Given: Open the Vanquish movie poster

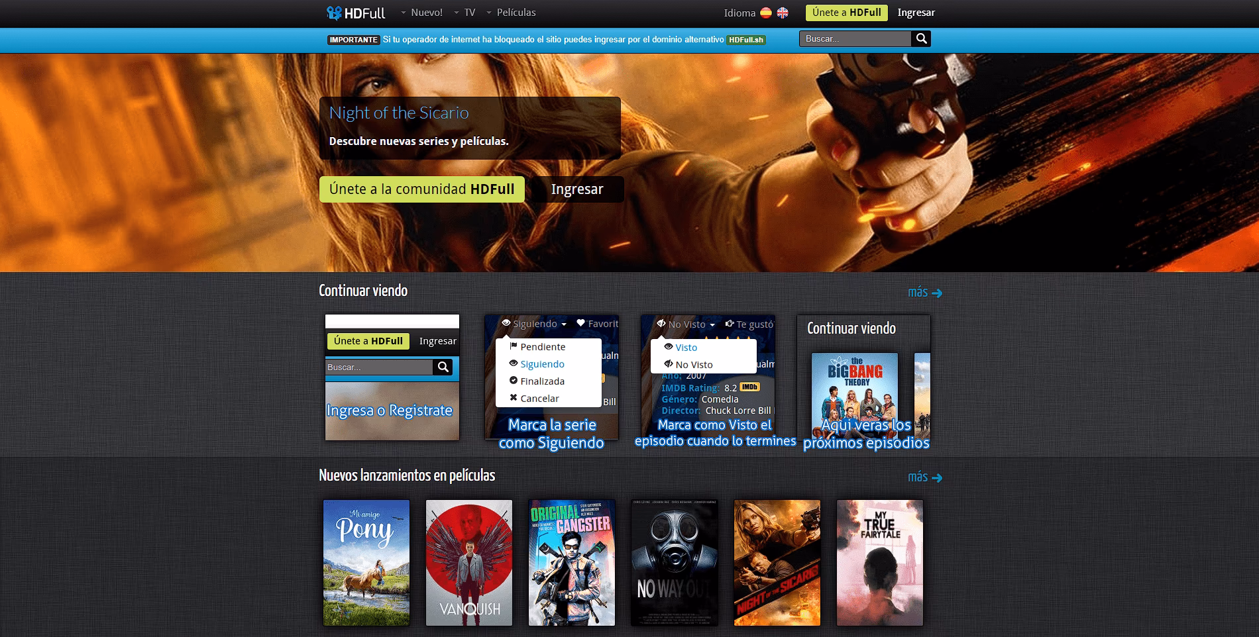Looking at the screenshot, I should point(469,563).
